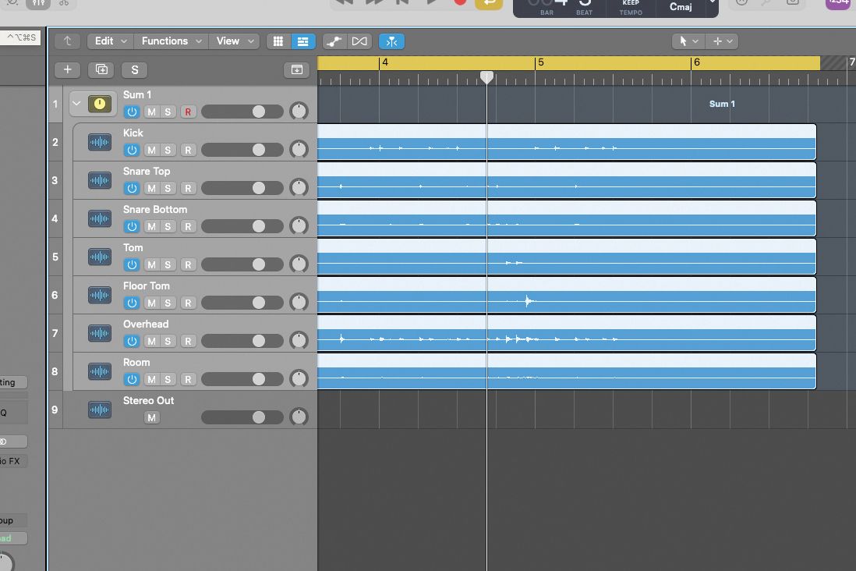
Task: Add a new track with the plus button
Action: point(67,69)
